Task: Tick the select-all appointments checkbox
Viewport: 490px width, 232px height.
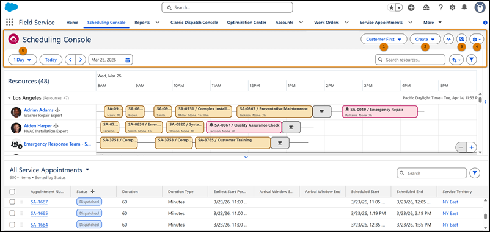Action: (12, 192)
